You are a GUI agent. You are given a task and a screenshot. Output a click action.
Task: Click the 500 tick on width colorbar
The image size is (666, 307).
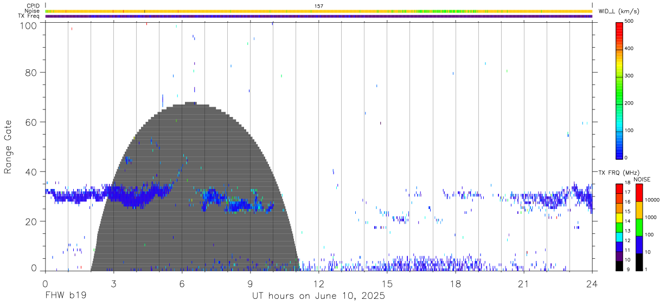[630, 21]
